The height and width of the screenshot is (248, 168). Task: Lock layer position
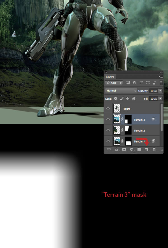point(127,99)
